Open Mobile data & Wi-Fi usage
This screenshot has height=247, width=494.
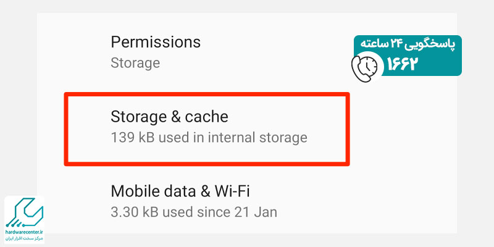tap(246, 202)
